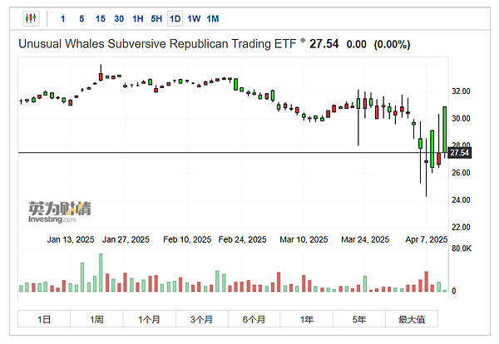Choose the 3个月 time range tab
This screenshot has height=344, width=499.
pyautogui.click(x=201, y=319)
